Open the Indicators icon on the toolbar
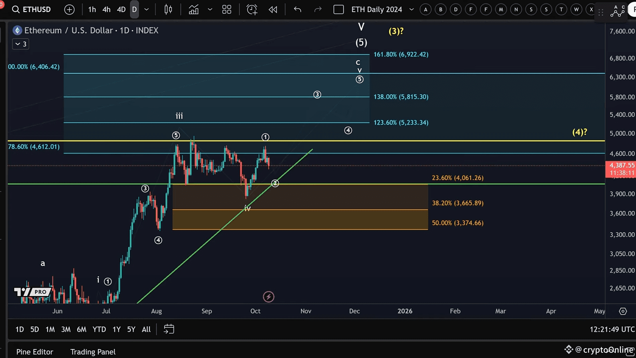 click(194, 9)
